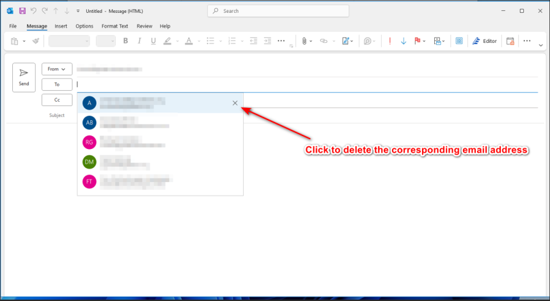Image resolution: width=550 pixels, height=301 pixels.
Task: Switch to the Format Text tab
Action: (115, 26)
